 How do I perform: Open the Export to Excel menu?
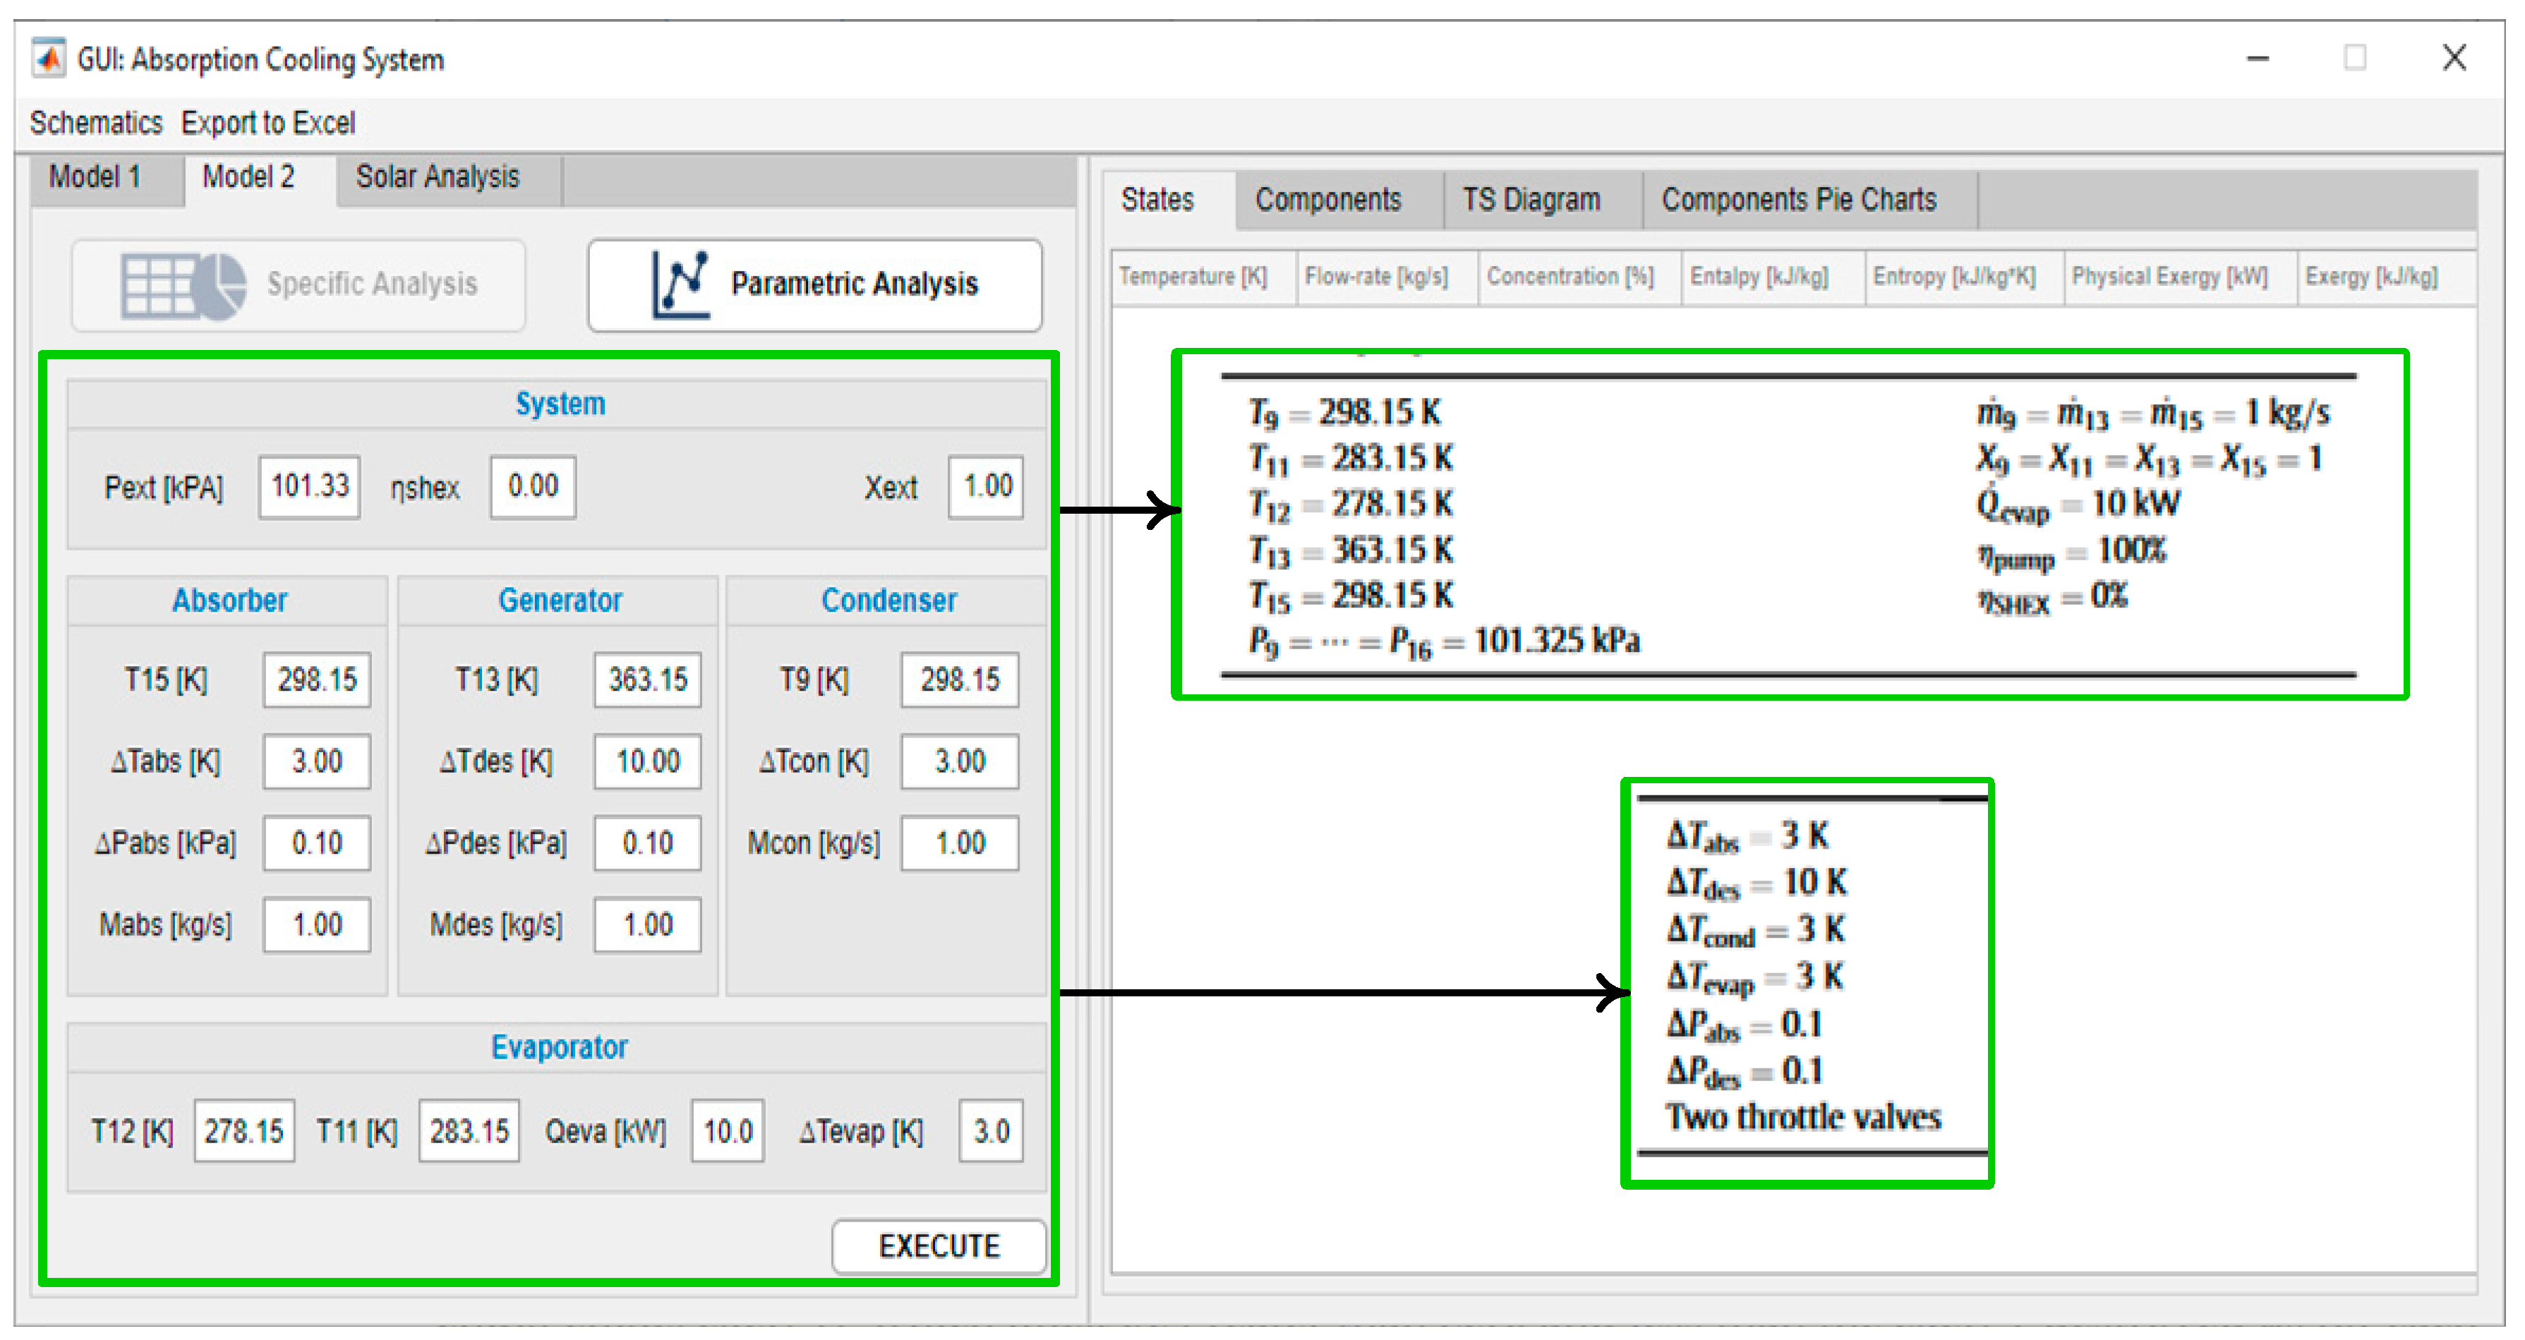pyautogui.click(x=267, y=123)
